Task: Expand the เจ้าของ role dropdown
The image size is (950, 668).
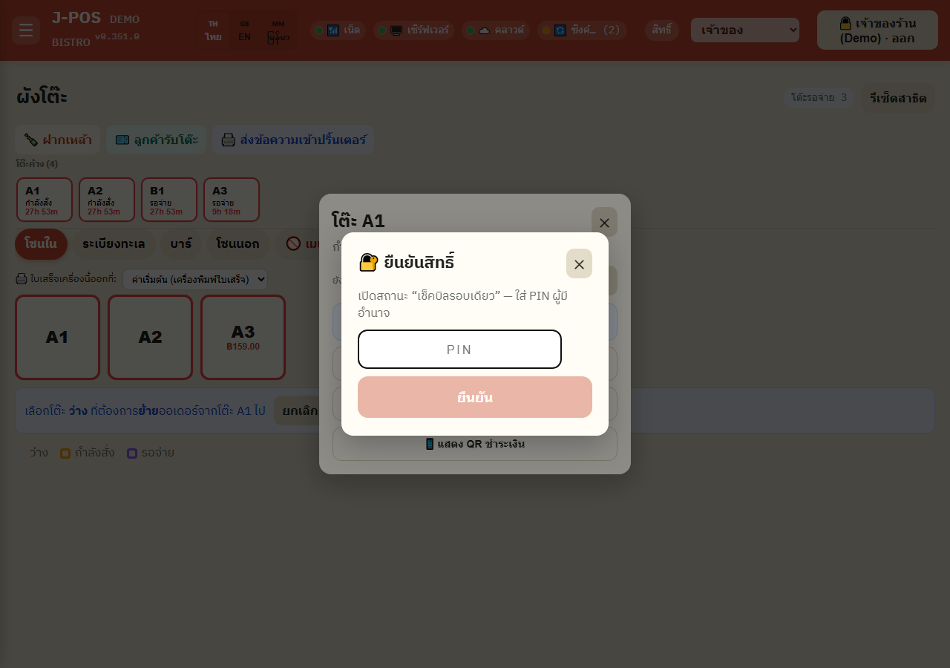Action: click(x=745, y=30)
